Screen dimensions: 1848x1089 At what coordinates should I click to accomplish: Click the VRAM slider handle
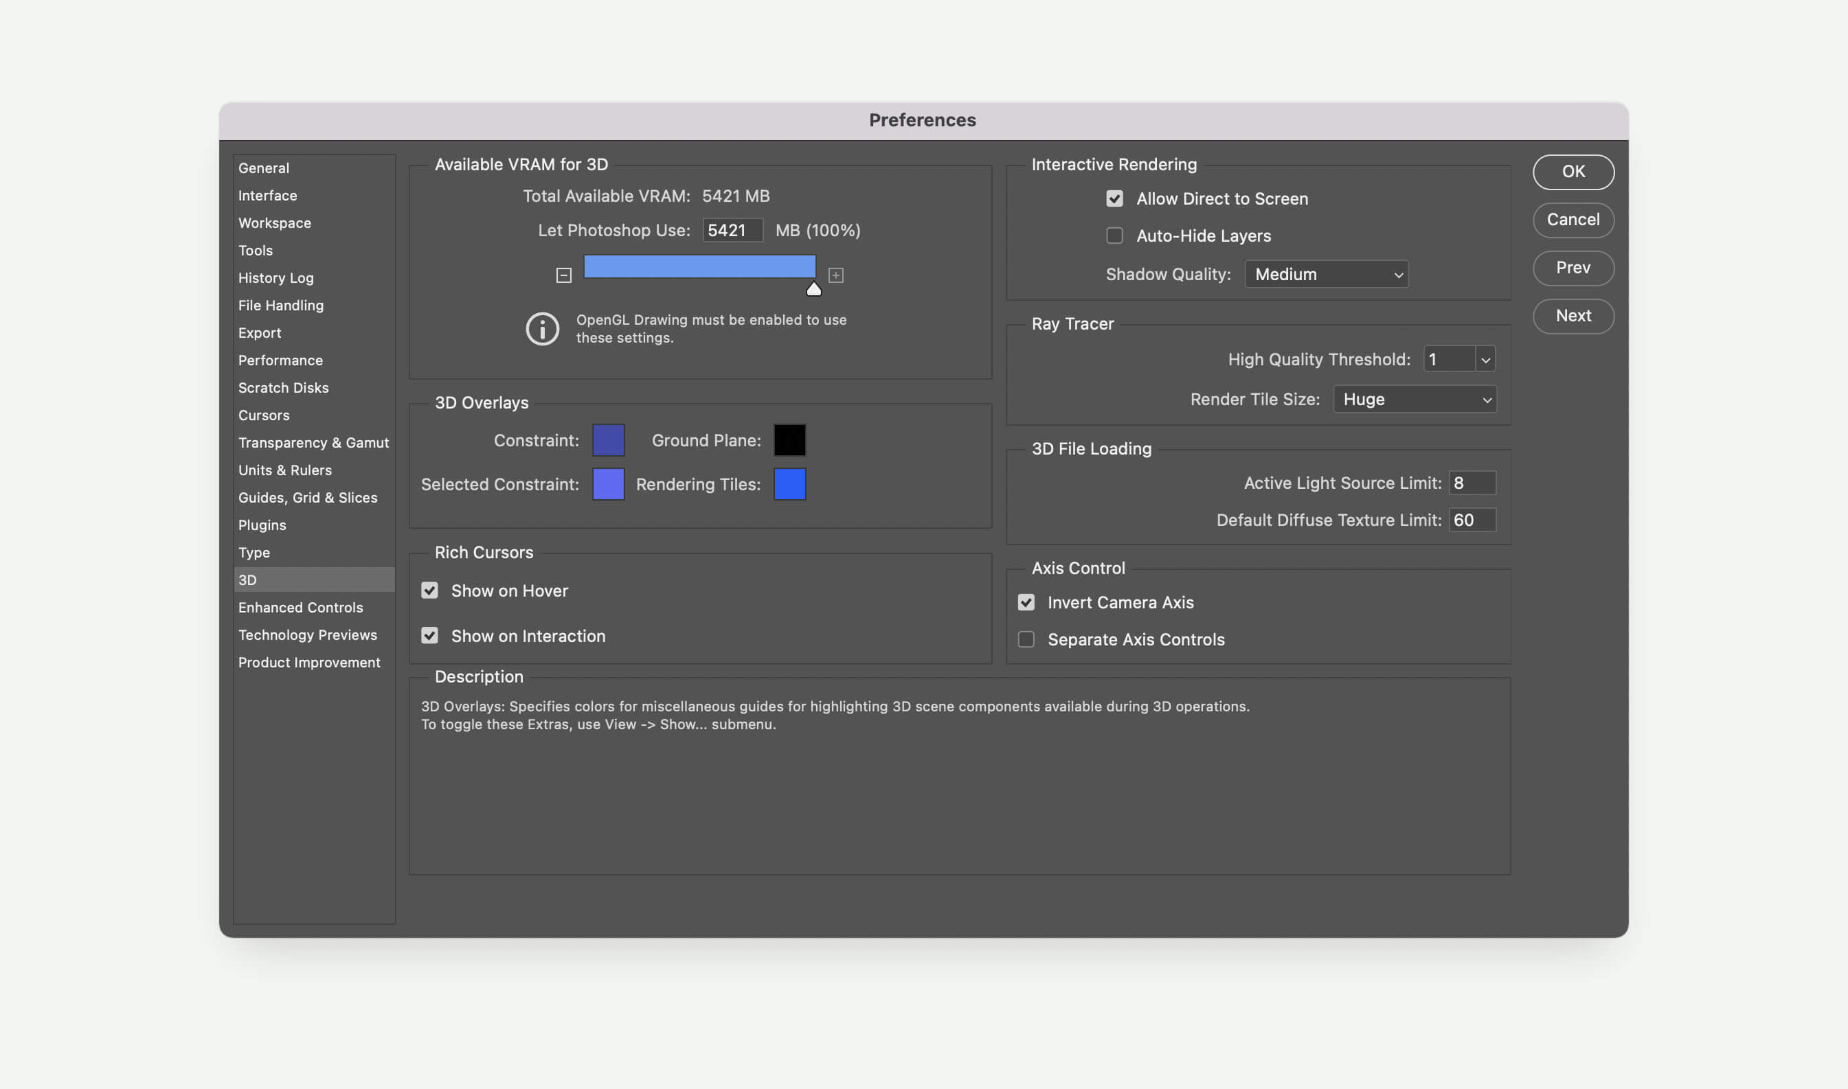(x=813, y=289)
